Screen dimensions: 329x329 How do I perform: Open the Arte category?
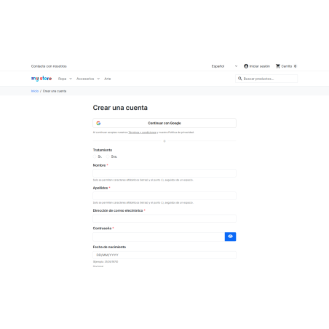(x=108, y=79)
